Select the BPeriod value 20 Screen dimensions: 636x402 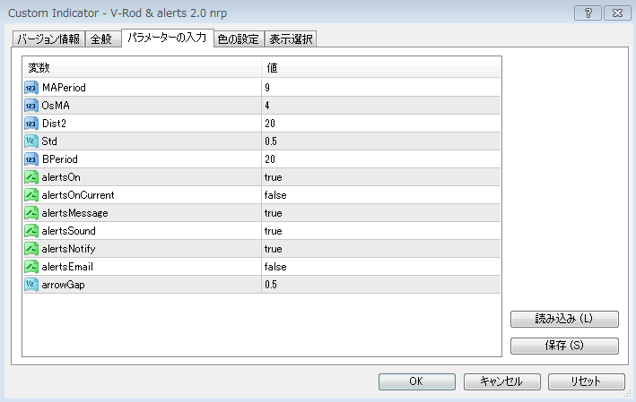270,159
